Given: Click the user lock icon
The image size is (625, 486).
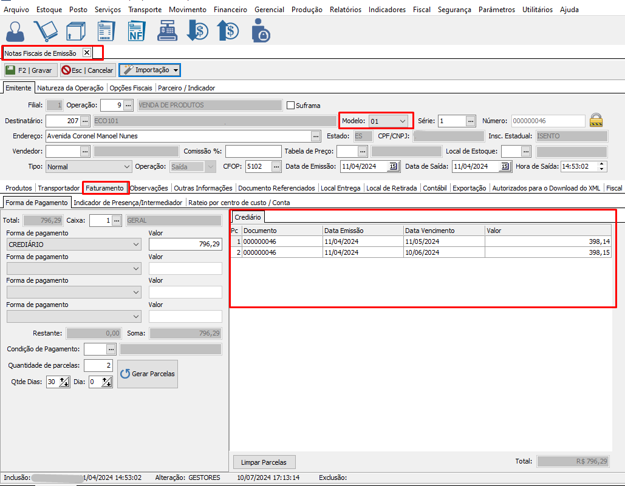Looking at the screenshot, I should pos(261,30).
